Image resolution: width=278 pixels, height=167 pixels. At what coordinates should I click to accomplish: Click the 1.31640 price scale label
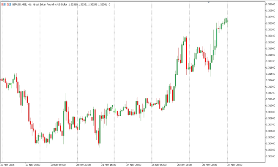[271, 68]
